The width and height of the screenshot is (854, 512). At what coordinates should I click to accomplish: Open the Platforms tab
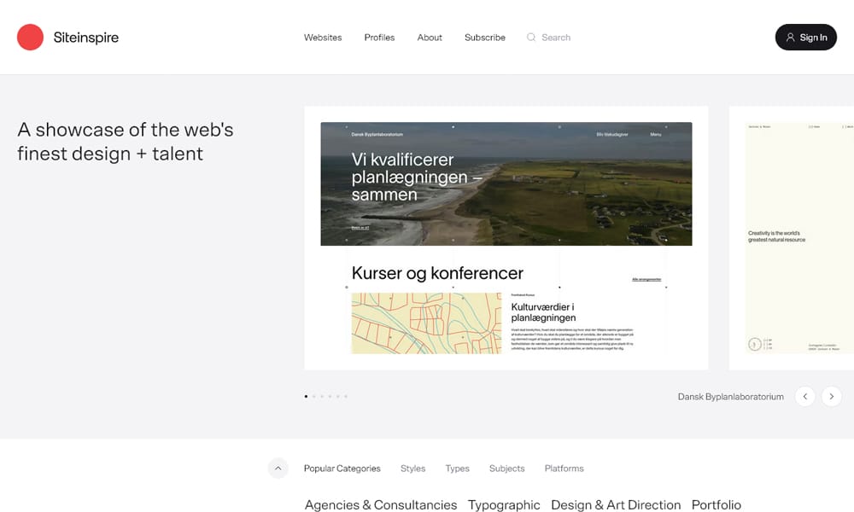564,468
